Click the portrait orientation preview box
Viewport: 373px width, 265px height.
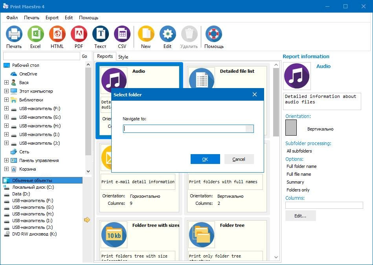click(291, 127)
